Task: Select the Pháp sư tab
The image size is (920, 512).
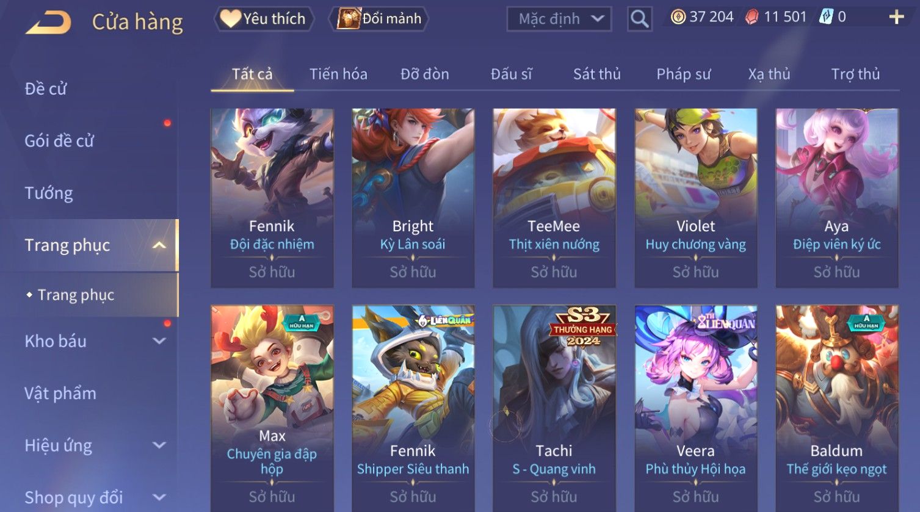Action: click(683, 74)
